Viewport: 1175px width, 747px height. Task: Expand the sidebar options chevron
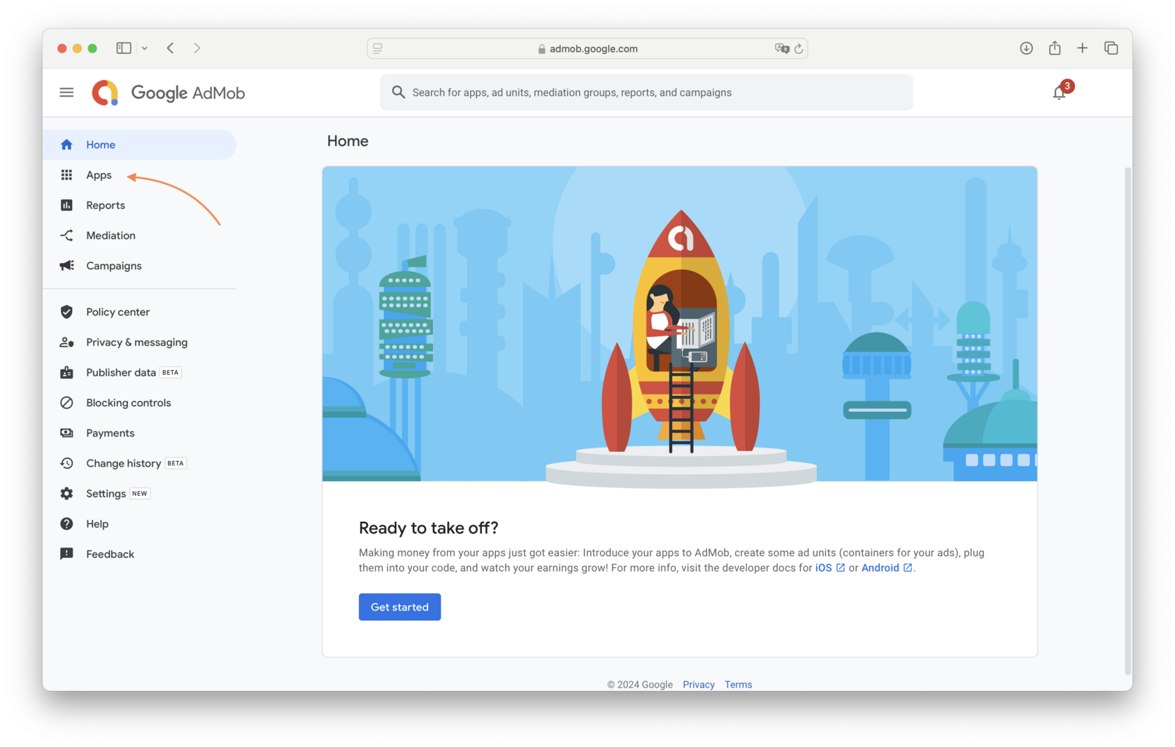145,48
